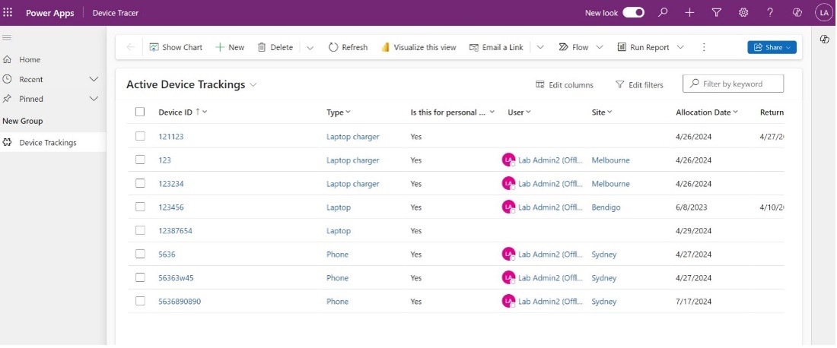This screenshot has height=348, width=837.
Task: Click the search magnifier icon in header
Action: 663,13
